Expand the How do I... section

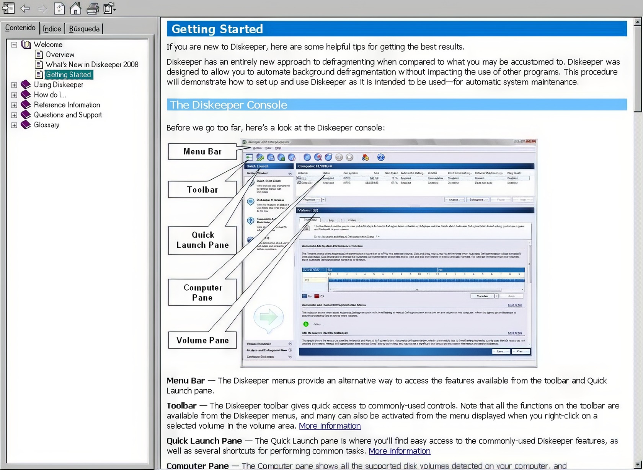click(14, 95)
